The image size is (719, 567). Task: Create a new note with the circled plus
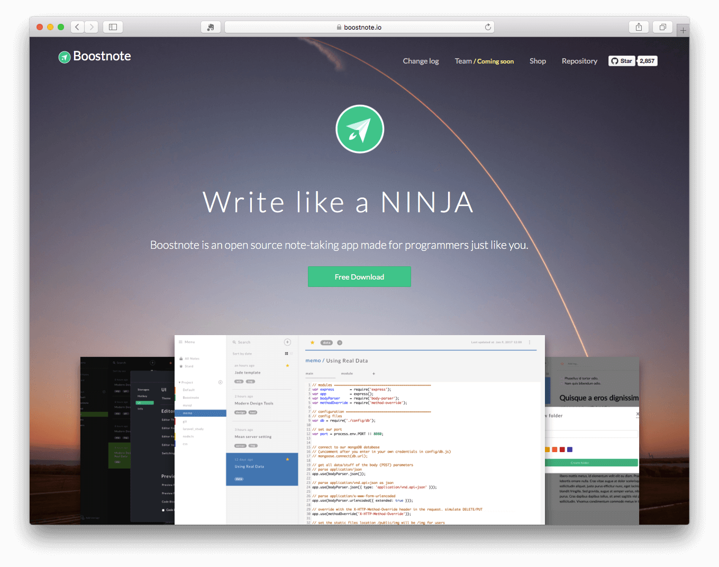pos(288,342)
